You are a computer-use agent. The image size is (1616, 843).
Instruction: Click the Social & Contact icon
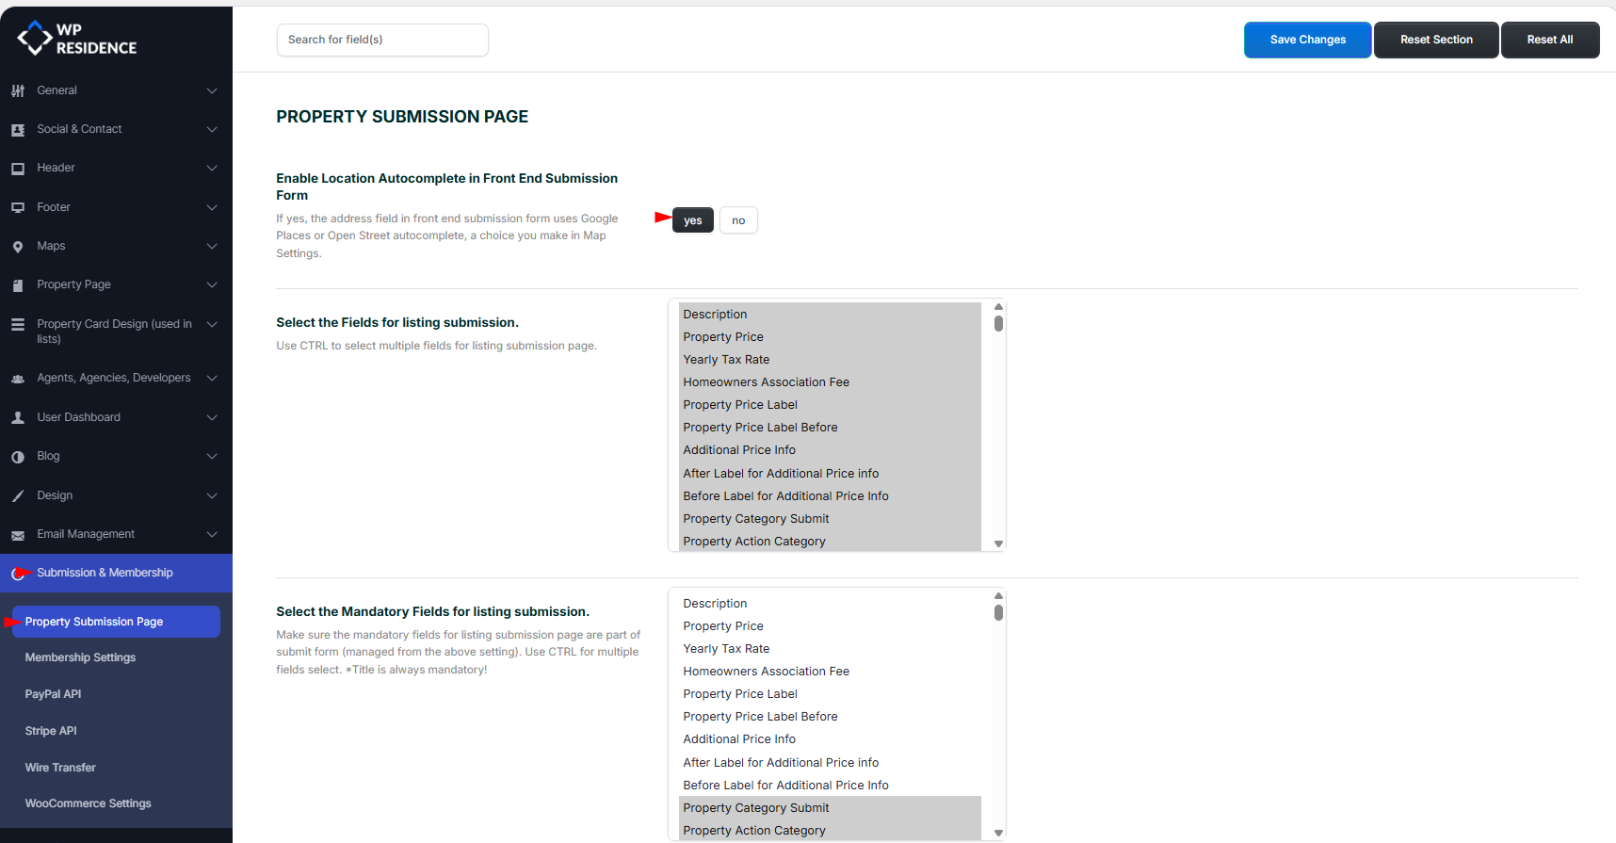click(x=18, y=130)
